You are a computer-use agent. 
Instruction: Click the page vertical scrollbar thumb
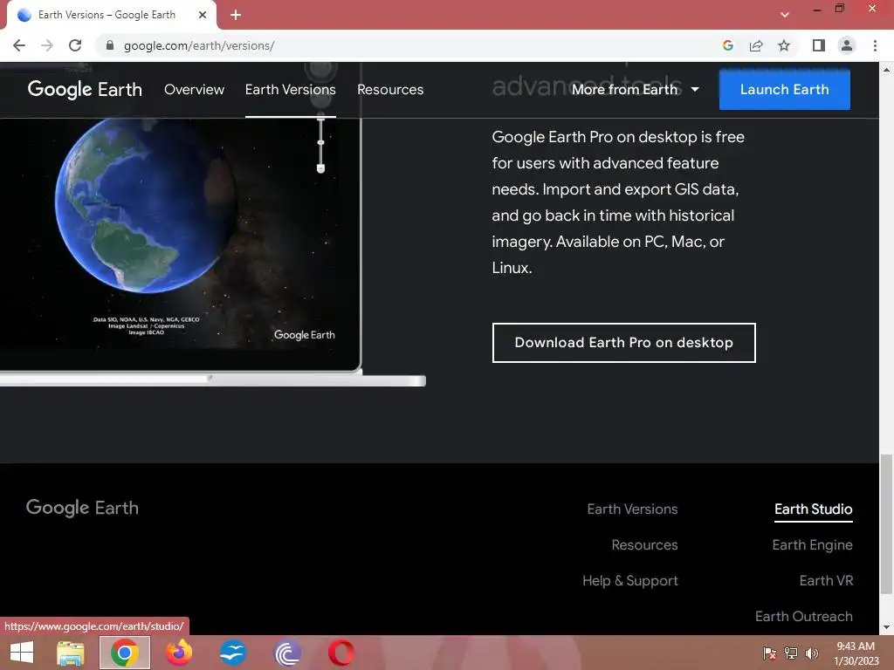pyautogui.click(x=886, y=524)
